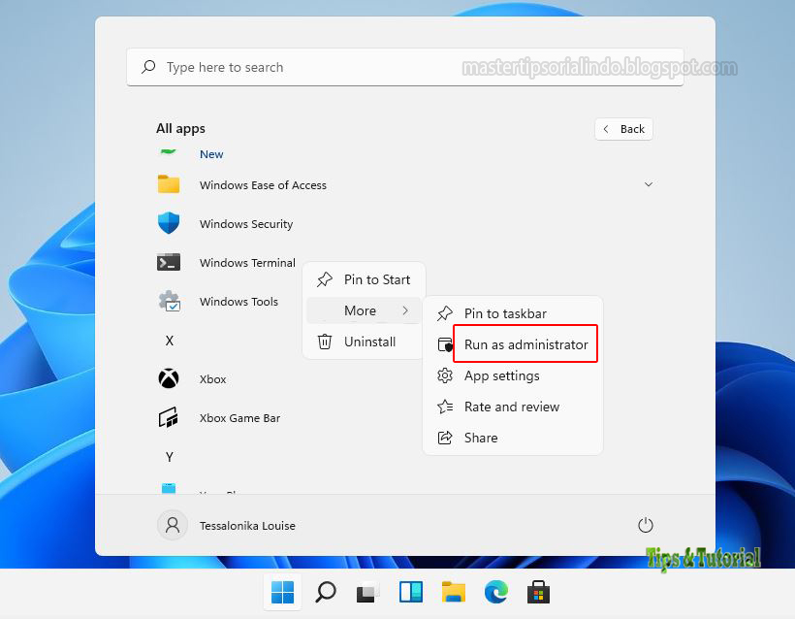Click the pin icon beside Pin to taskbar

pos(445,313)
